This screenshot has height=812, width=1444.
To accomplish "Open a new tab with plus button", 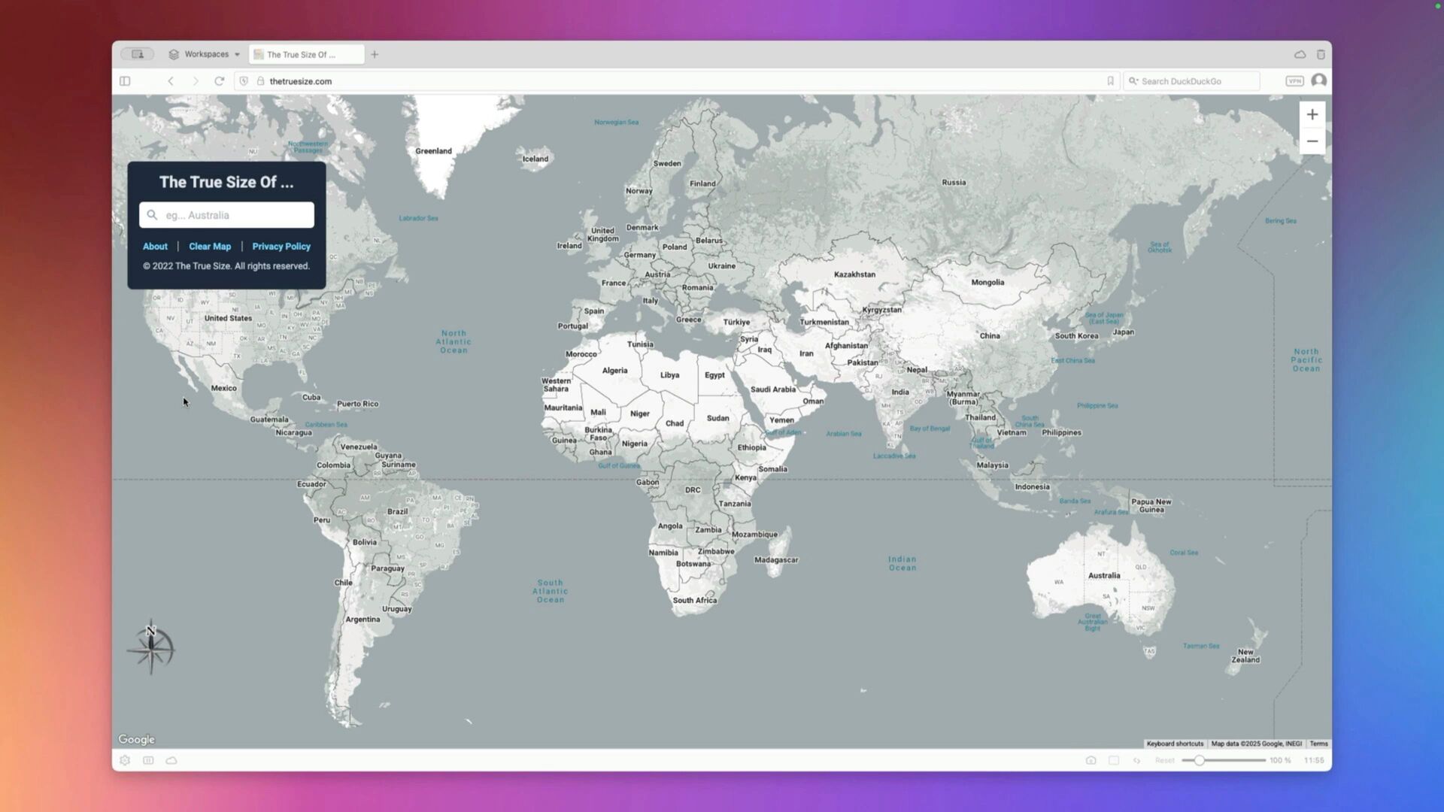I will 375,54.
